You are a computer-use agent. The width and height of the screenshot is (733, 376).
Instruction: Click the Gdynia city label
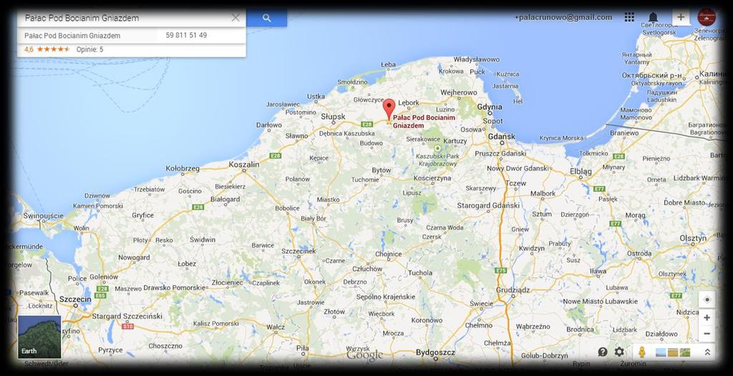[490, 107]
